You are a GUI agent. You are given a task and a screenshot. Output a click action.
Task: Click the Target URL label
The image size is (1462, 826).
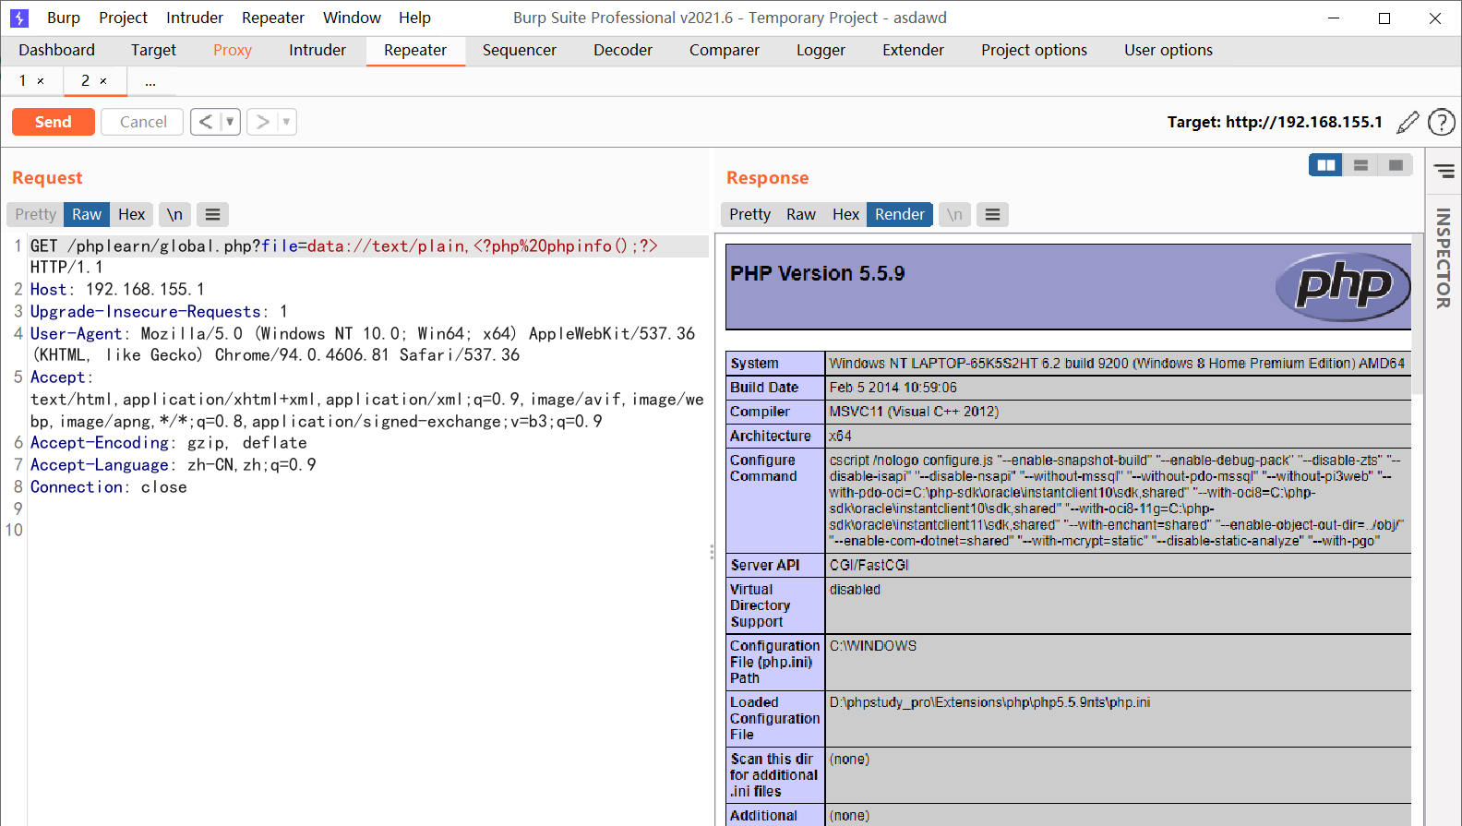tap(1275, 122)
